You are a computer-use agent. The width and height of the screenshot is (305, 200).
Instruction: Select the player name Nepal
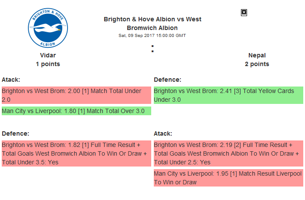(x=257, y=55)
